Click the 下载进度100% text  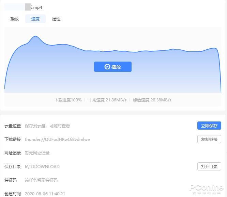(x=68, y=100)
